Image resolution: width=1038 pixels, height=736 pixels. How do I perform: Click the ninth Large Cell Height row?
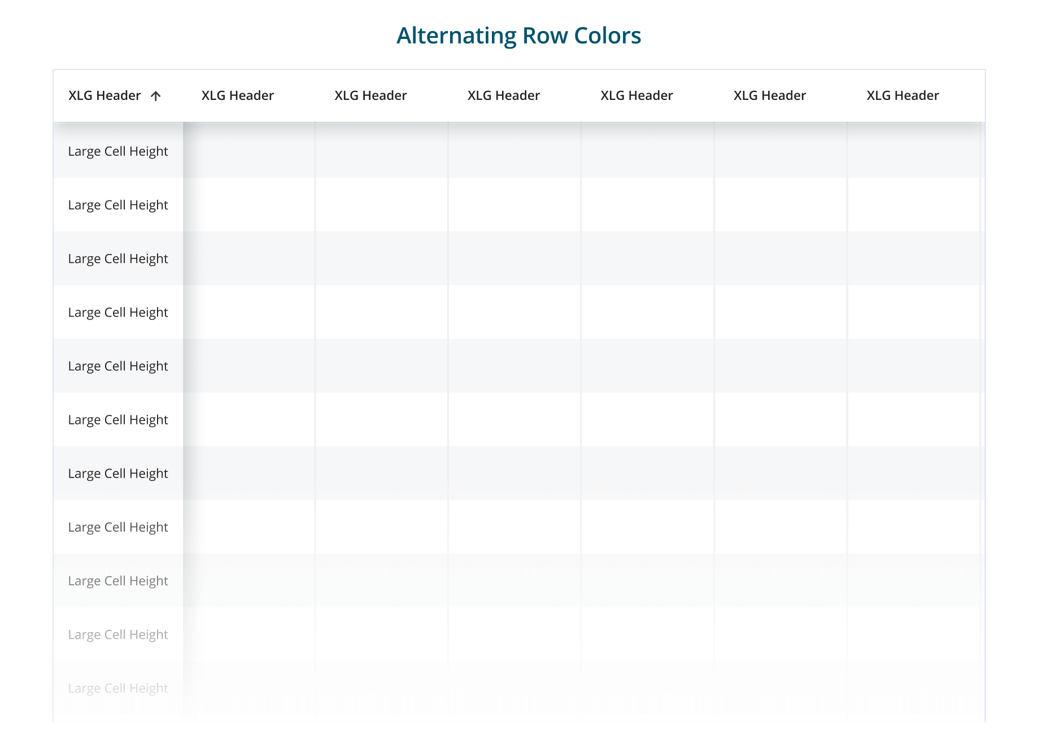coord(118,581)
